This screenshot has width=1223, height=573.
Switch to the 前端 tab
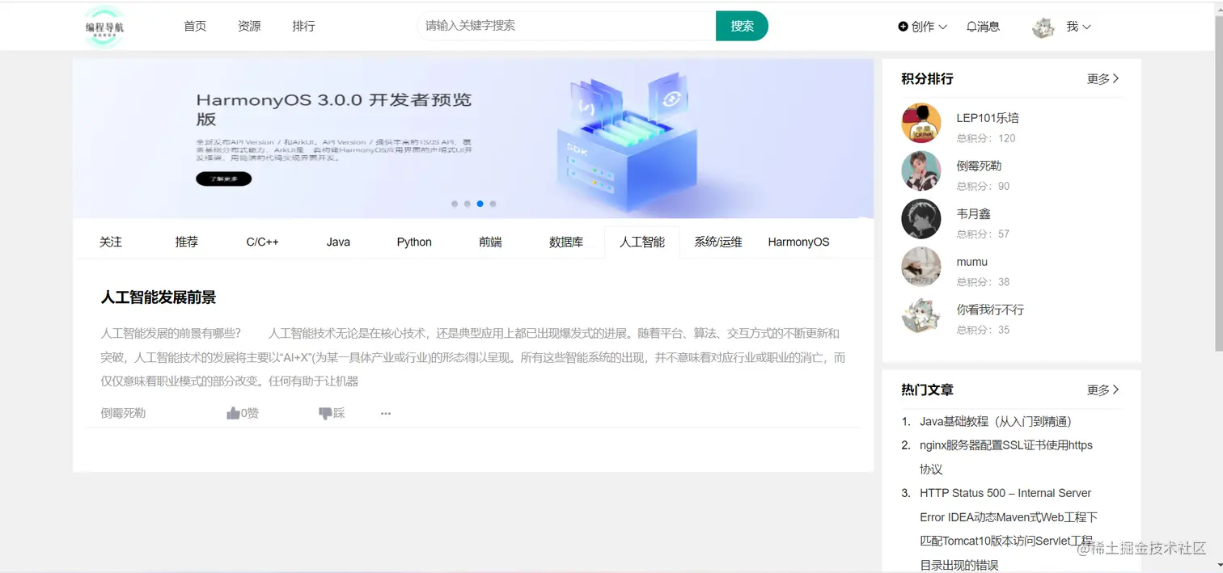coord(490,242)
